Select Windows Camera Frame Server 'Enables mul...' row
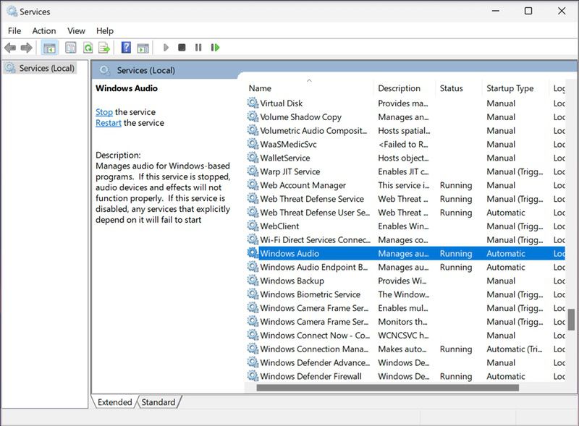The width and height of the screenshot is (579, 426). point(405,308)
